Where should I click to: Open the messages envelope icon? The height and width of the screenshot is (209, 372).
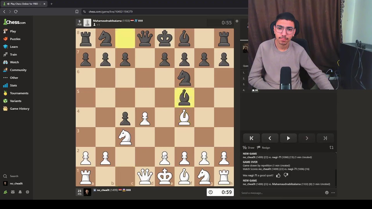[13, 192]
